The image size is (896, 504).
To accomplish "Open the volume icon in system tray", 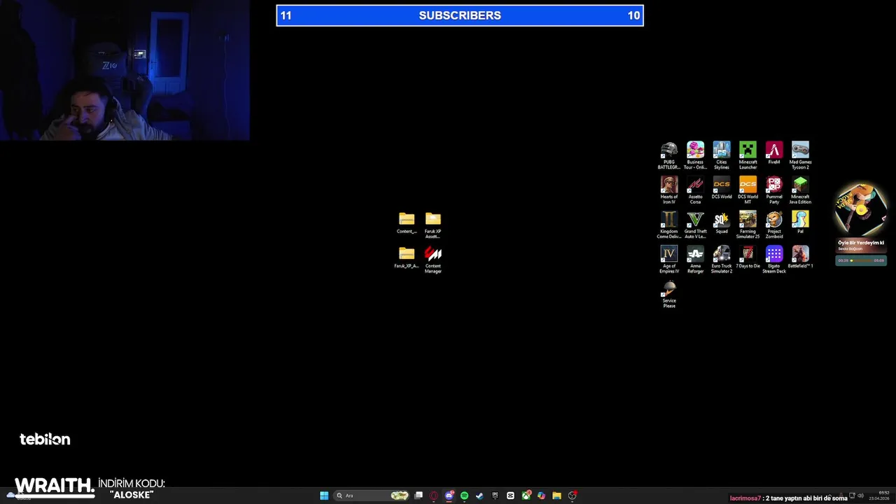I will (861, 496).
